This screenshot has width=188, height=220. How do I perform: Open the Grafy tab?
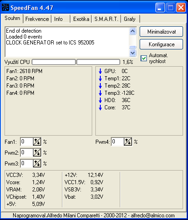point(130,19)
